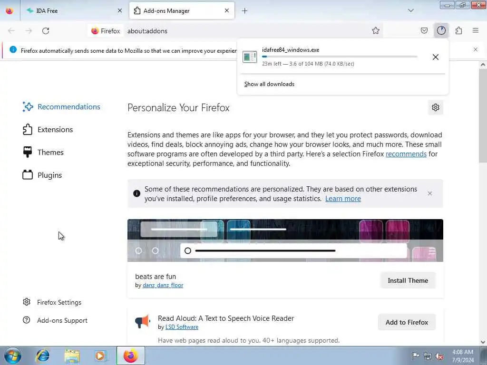Click the scroll down arrow
Image resolution: width=487 pixels, height=365 pixels.
(x=483, y=342)
